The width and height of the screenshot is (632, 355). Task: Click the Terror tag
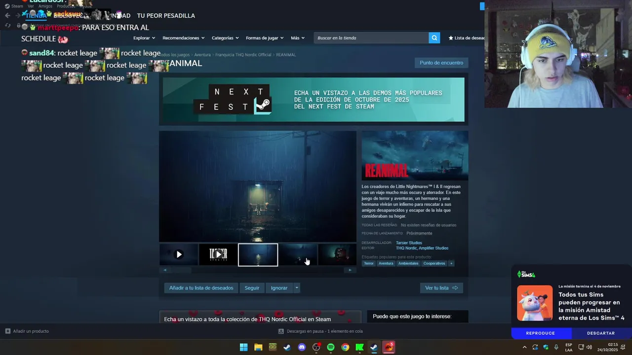coord(369,263)
